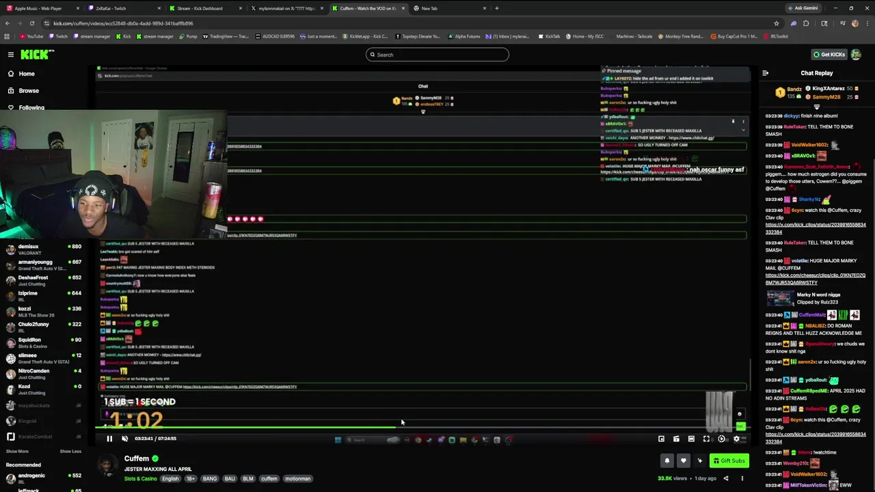Bookmark this page with the star icon
The height and width of the screenshot is (492, 875).
coord(777,23)
